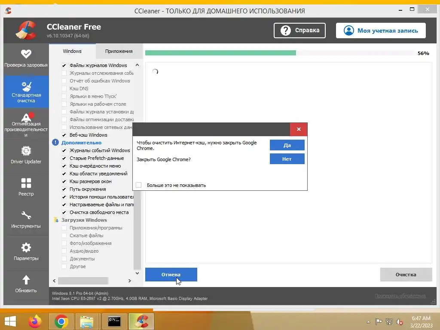440x330 pixels.
Task: Click the help question mark icon
Action: 286,31
